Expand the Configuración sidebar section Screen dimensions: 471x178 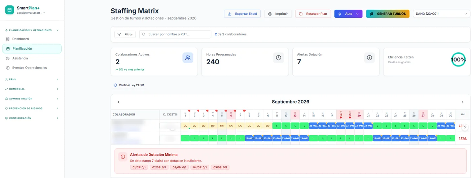coord(32,118)
